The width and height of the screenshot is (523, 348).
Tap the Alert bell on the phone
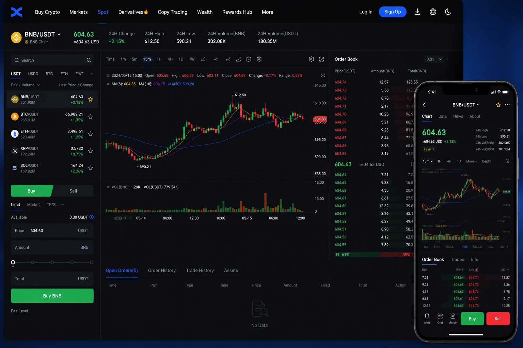(427, 318)
